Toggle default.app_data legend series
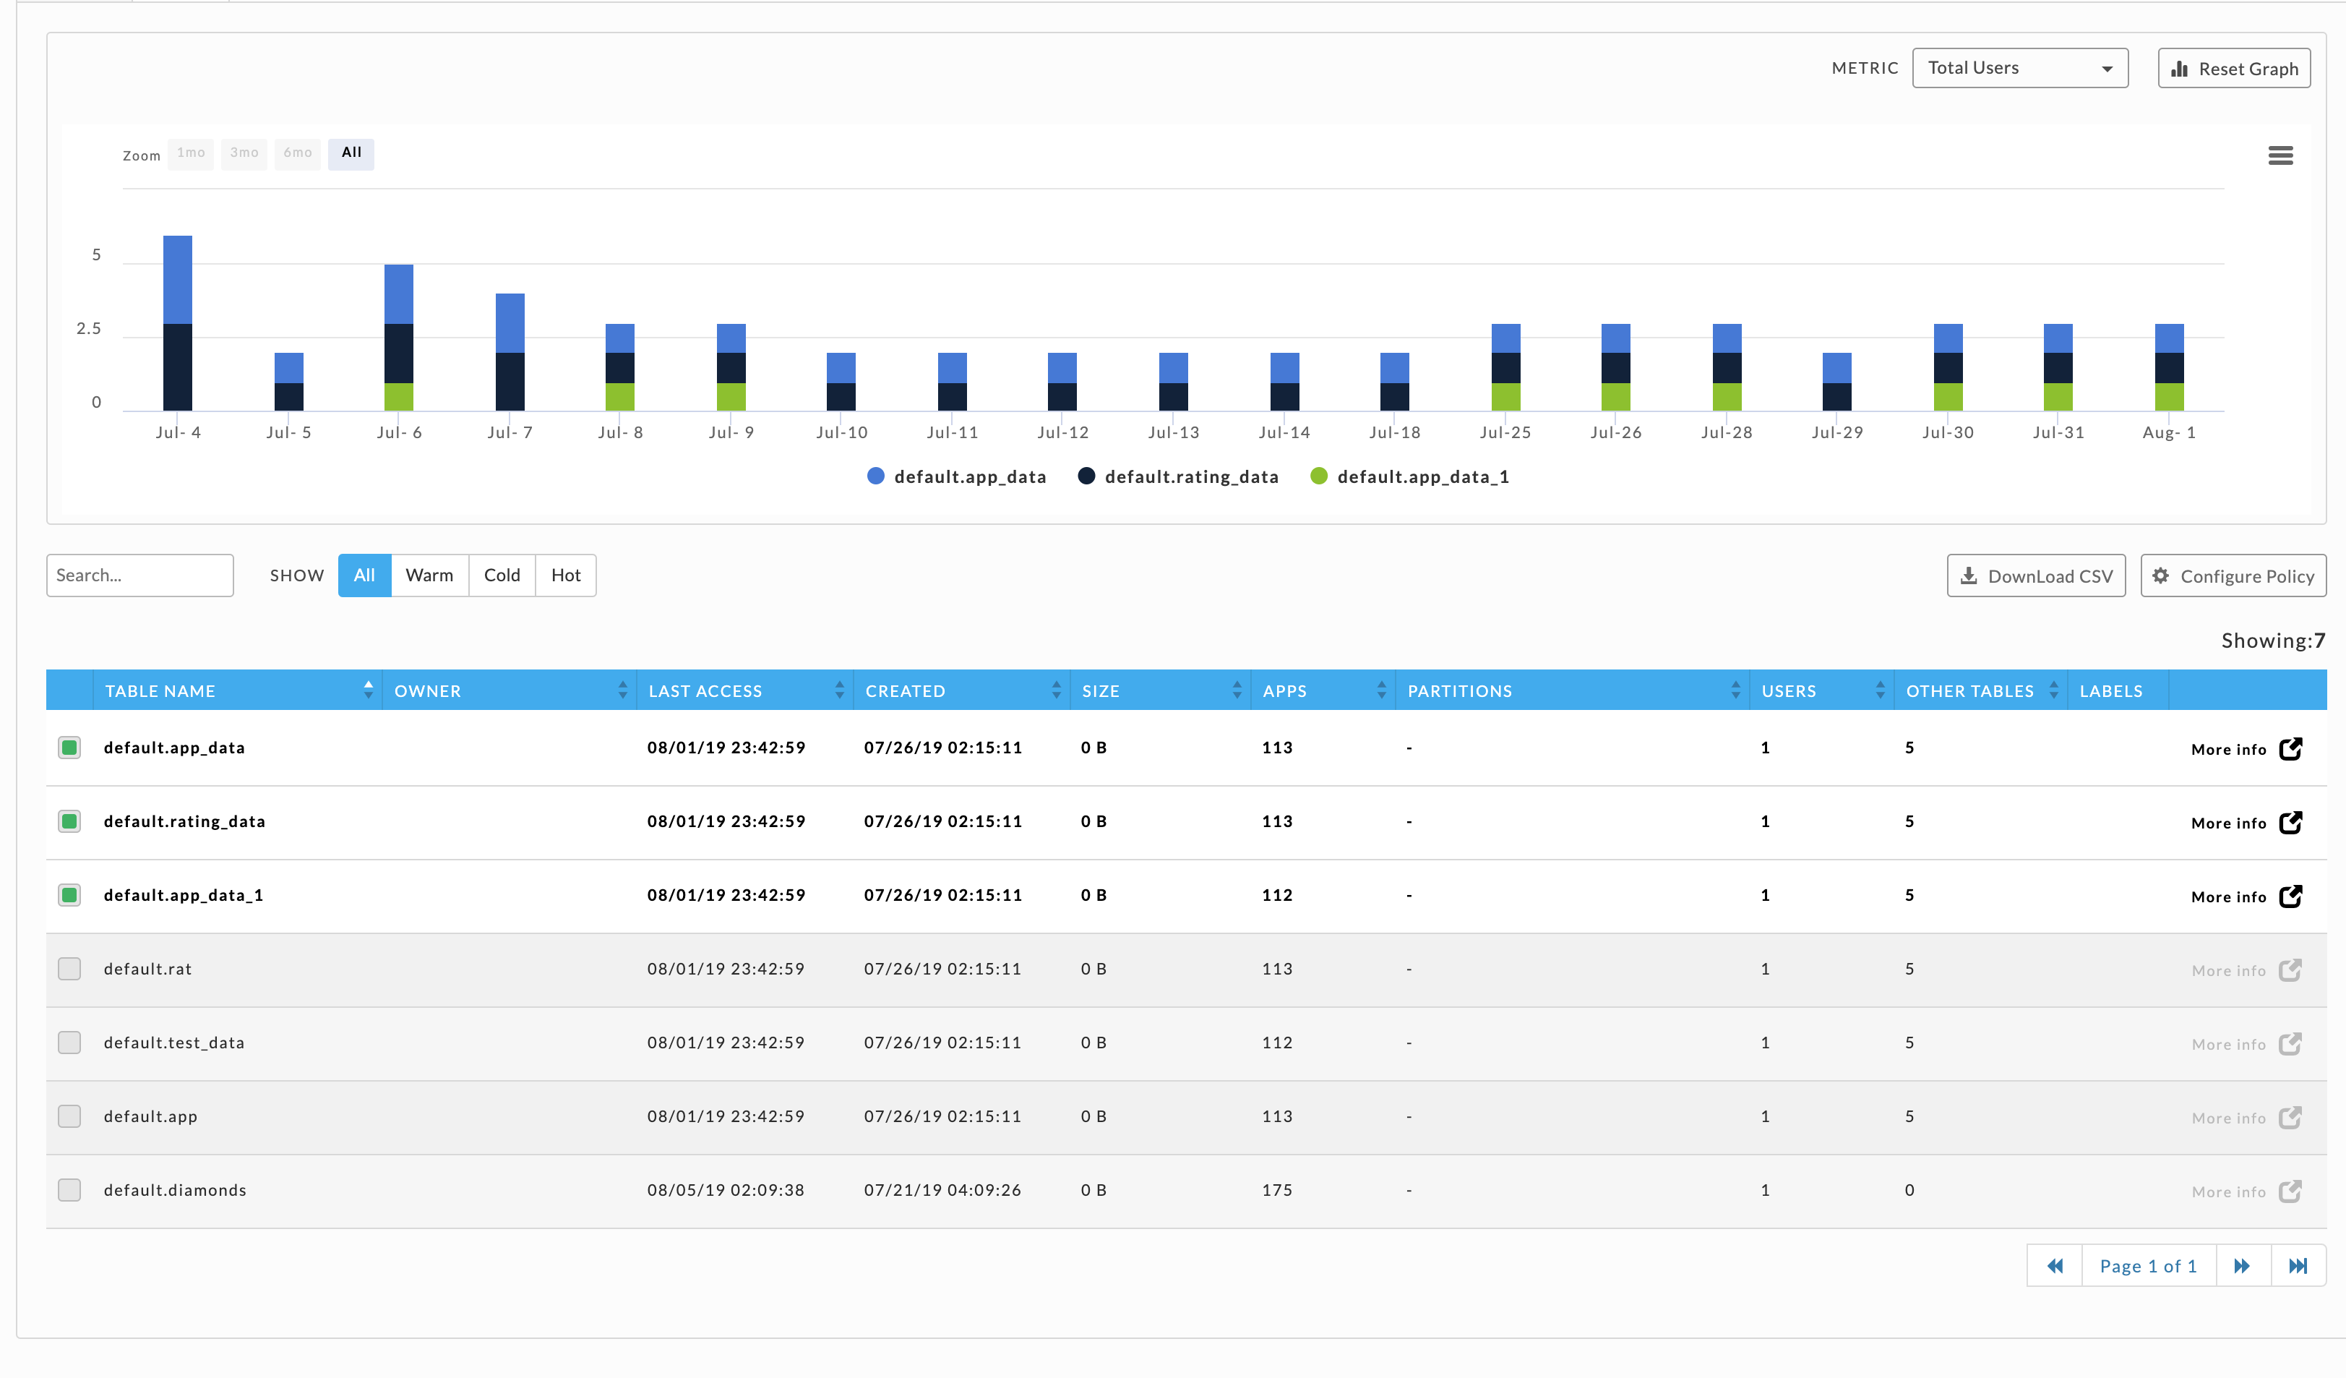This screenshot has width=2346, height=1378. pos(956,476)
